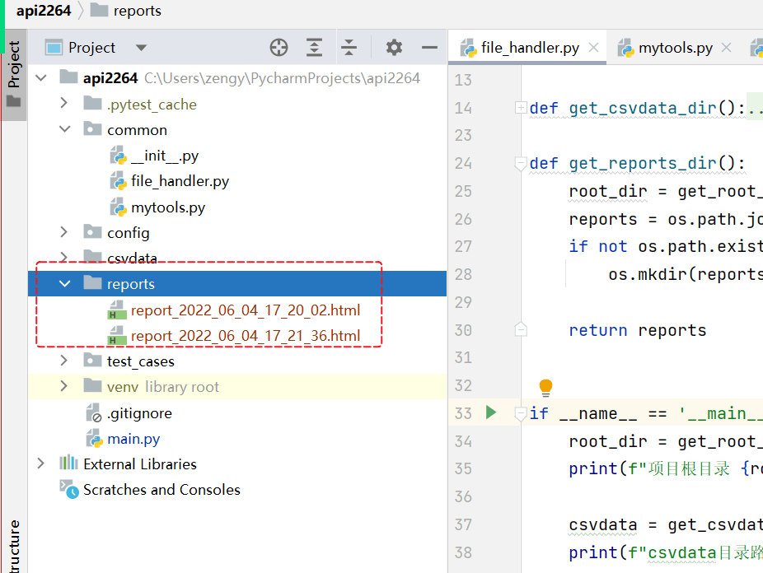Screen dimensions: 763x573
Task: Run the script via green gutter arrow
Action: tap(491, 412)
